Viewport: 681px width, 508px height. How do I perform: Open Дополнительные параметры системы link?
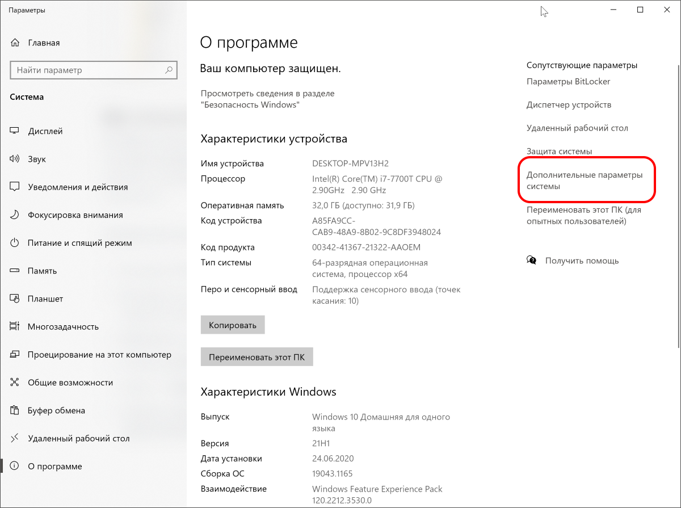(x=585, y=180)
